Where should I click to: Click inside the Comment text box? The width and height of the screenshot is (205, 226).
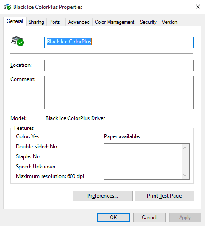point(119,93)
